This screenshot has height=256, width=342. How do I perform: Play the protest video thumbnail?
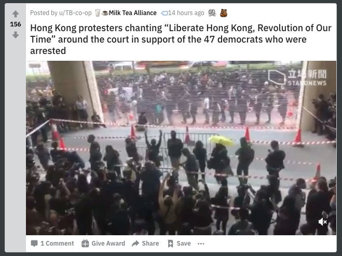pyautogui.click(x=181, y=148)
